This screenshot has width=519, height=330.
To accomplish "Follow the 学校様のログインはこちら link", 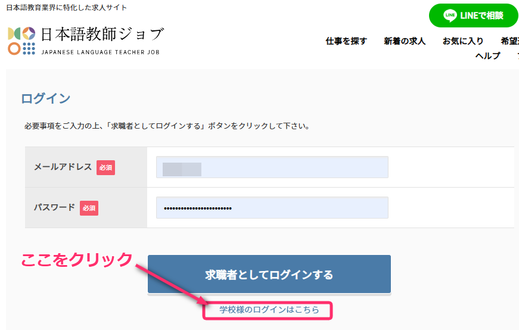I will tap(269, 310).
